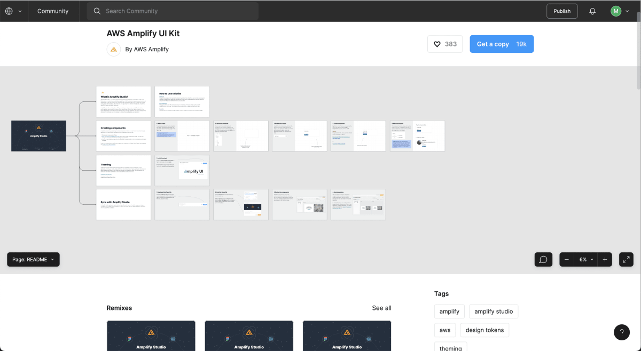Click the help question mark button
Viewport: 641px width, 351px height.
[x=622, y=332]
